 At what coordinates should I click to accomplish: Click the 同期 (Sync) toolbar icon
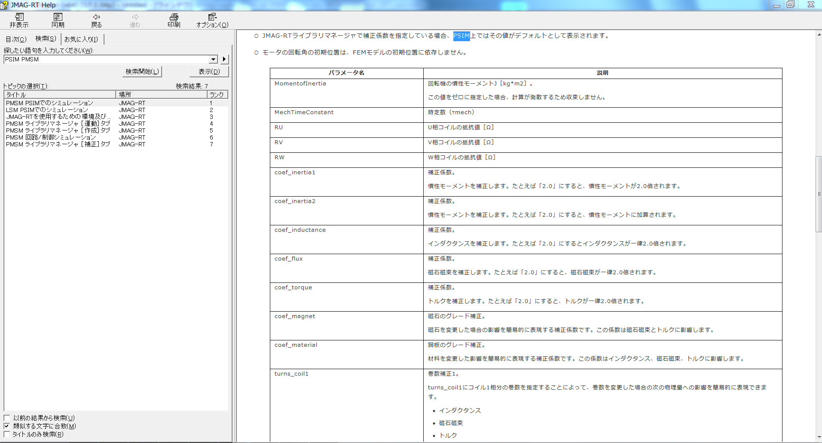click(58, 17)
